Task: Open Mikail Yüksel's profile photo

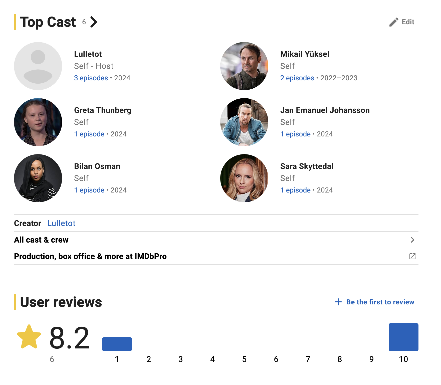Action: point(244,66)
